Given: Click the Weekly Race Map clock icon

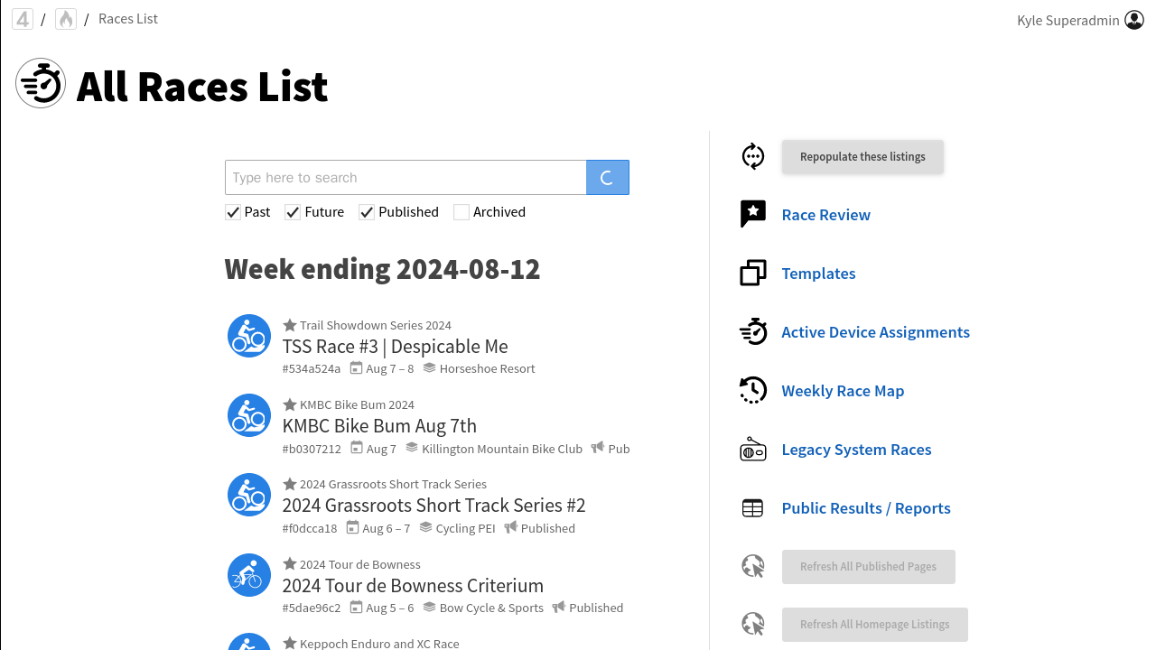Looking at the screenshot, I should (753, 391).
